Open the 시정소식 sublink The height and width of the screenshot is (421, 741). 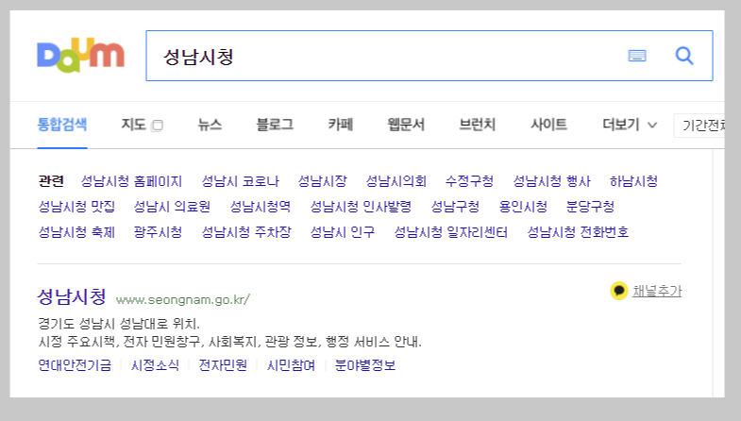[x=155, y=365]
